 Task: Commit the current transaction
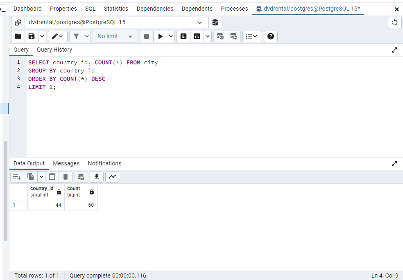pos(220,36)
